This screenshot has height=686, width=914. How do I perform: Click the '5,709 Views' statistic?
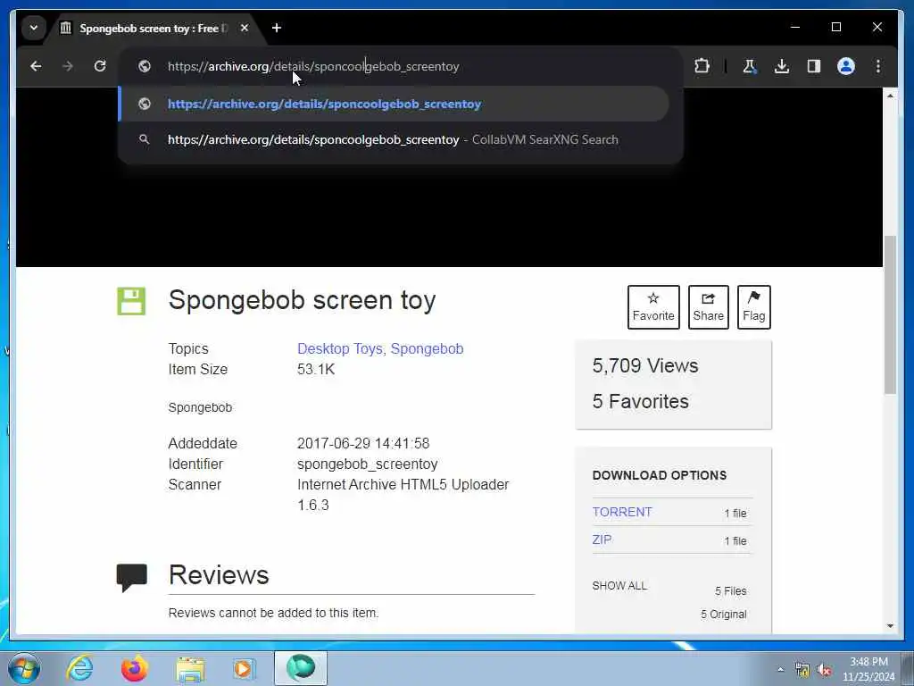pyautogui.click(x=644, y=365)
